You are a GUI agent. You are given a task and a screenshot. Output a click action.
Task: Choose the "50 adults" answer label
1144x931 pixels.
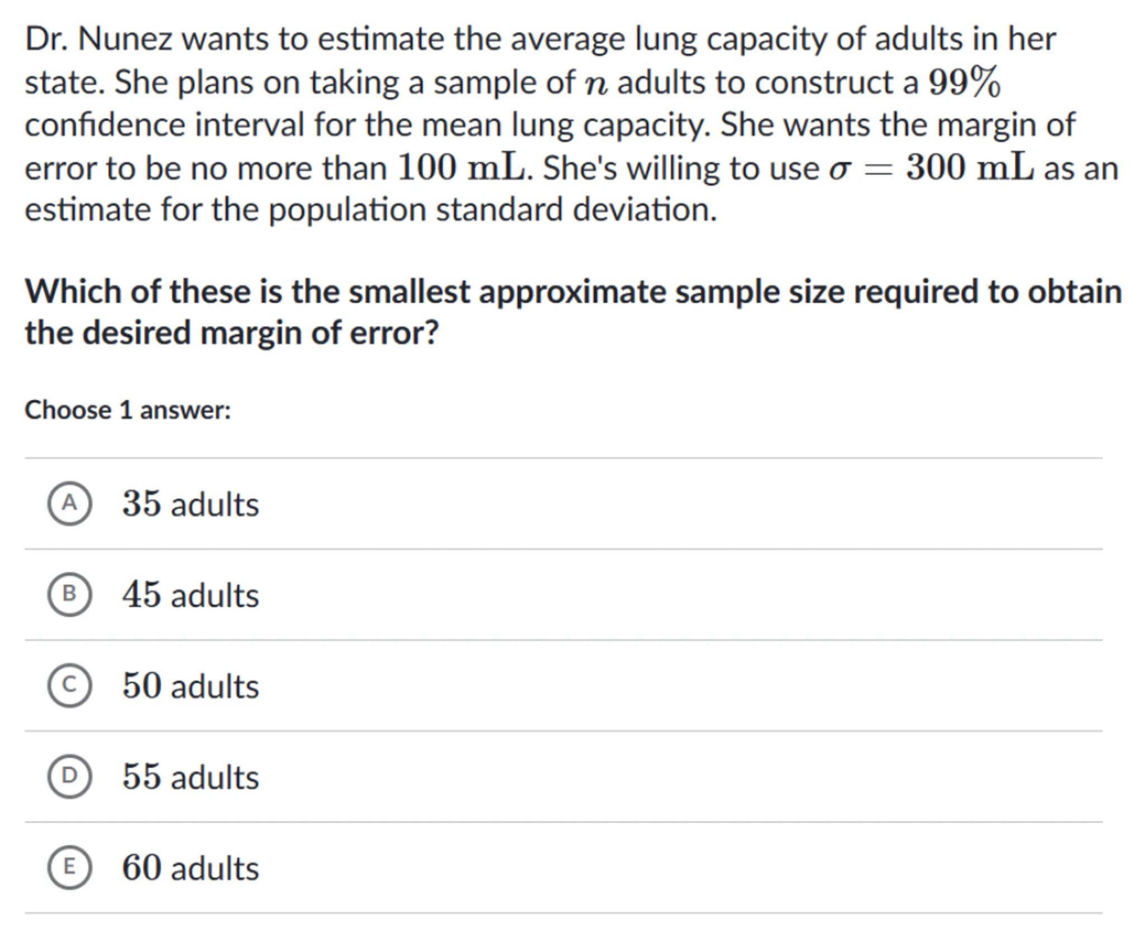pyautogui.click(x=190, y=686)
